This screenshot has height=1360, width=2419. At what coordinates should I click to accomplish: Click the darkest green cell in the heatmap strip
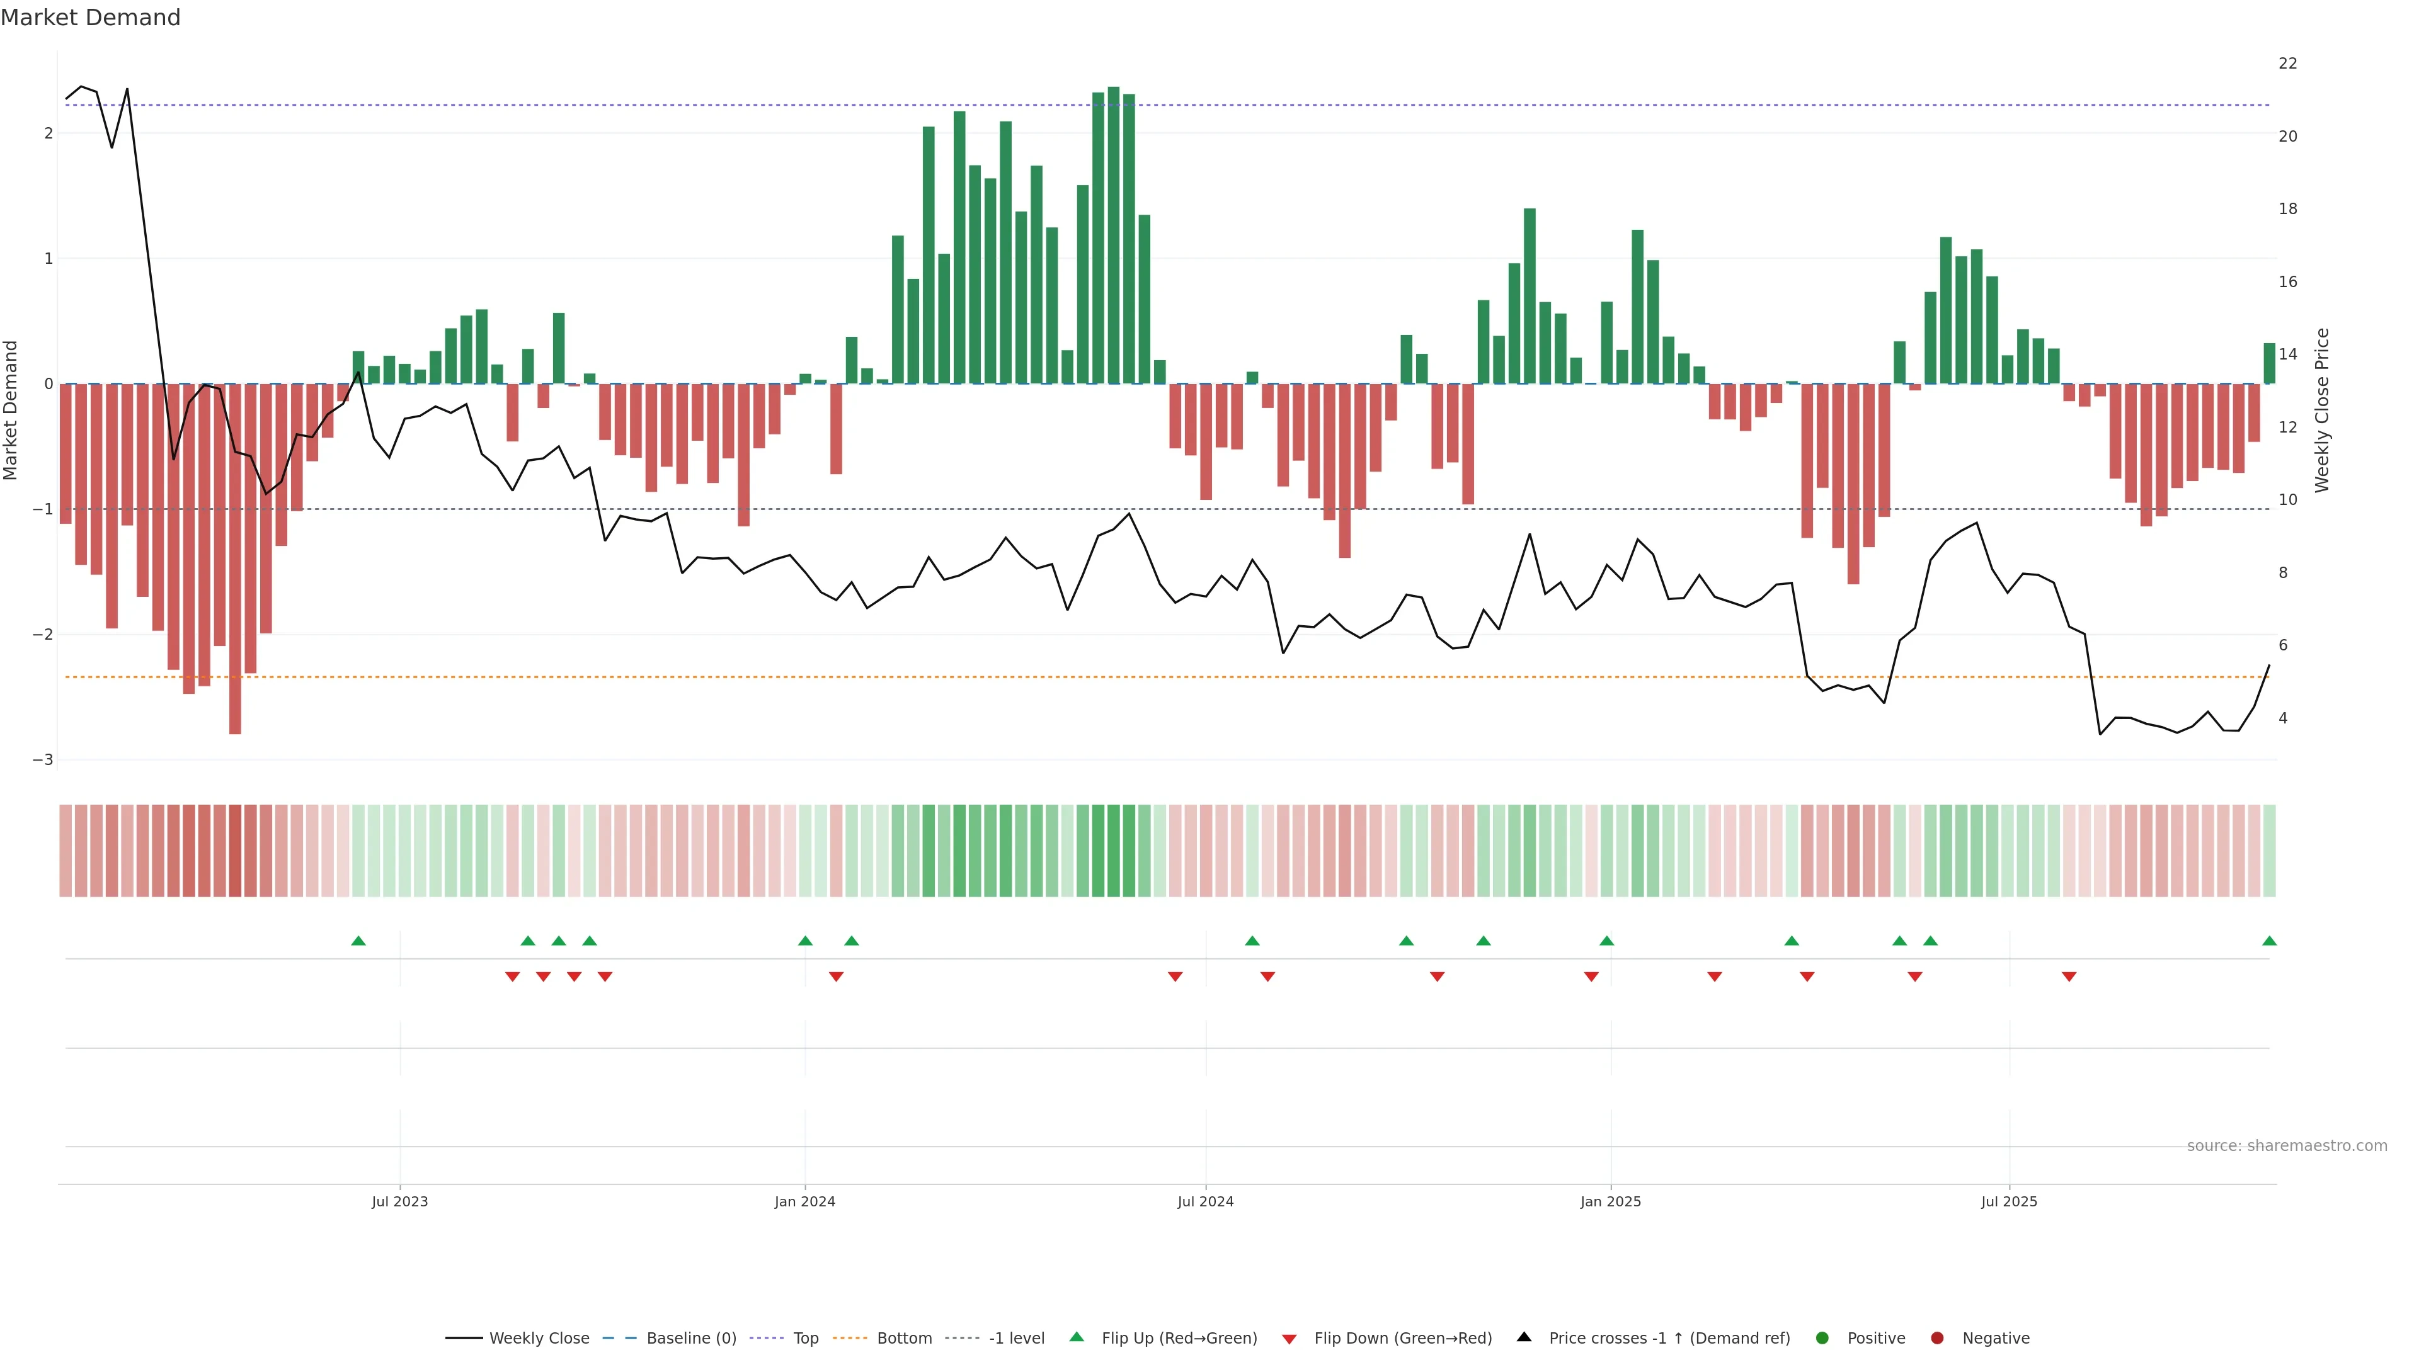1114,851
